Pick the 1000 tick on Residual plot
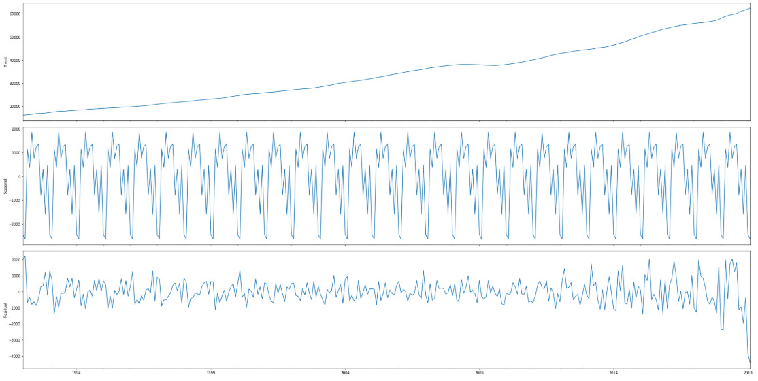 16,276
